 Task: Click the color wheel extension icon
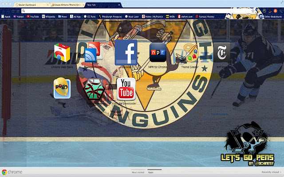264,11
